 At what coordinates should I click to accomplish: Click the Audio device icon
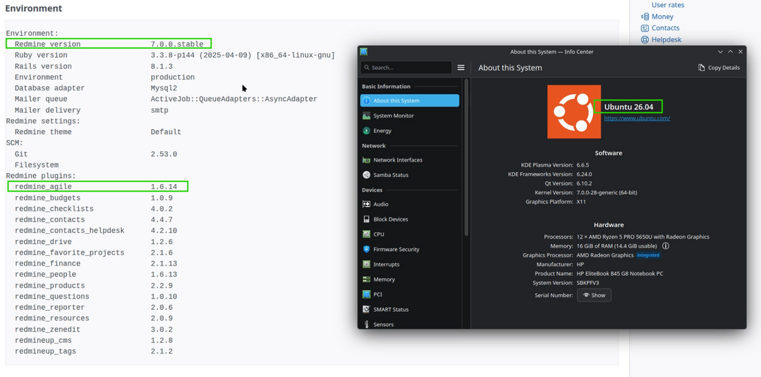(367, 204)
